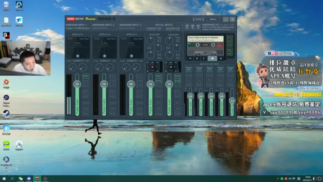Image resolution: width=323 pixels, height=182 pixels.
Task: Click the Intellipan handle on Hardware Input 1
Action: coord(78,56)
